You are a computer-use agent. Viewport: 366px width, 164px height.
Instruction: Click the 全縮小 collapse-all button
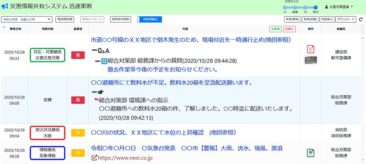coord(290,29)
